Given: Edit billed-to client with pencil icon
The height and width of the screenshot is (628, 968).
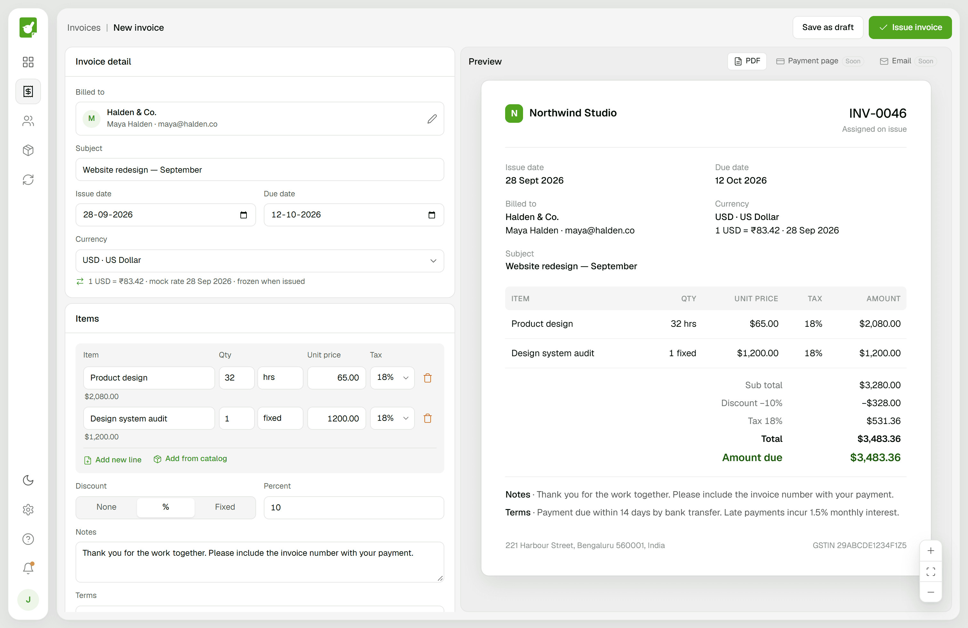Looking at the screenshot, I should pos(432,119).
